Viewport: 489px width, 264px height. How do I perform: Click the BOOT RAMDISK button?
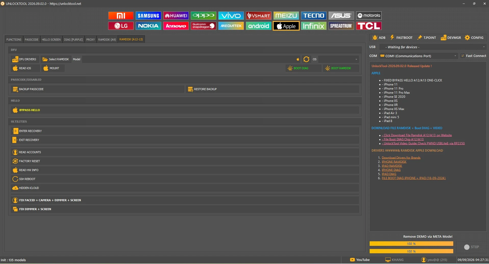pyautogui.click(x=341, y=68)
